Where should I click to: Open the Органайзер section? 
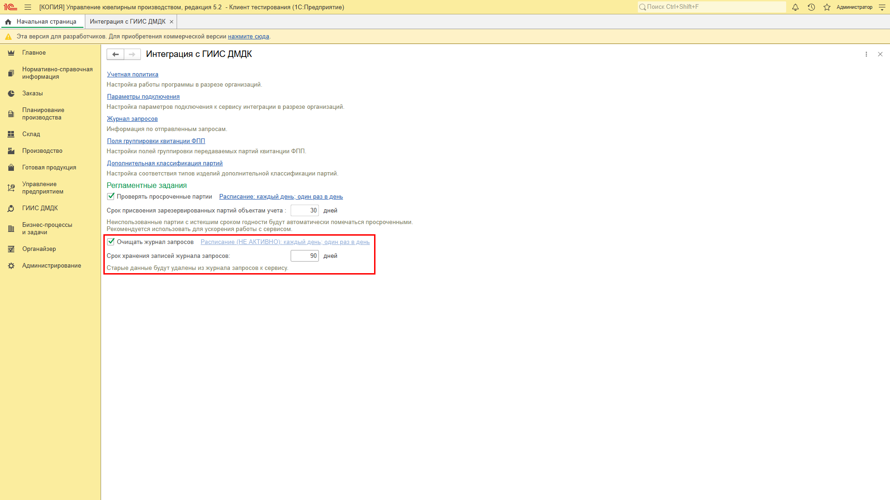(39, 249)
